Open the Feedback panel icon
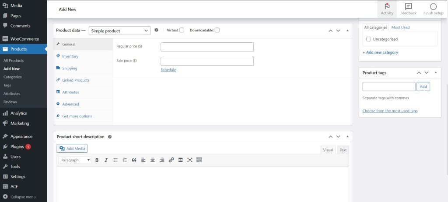This screenshot has height=202, width=448. click(x=408, y=6)
